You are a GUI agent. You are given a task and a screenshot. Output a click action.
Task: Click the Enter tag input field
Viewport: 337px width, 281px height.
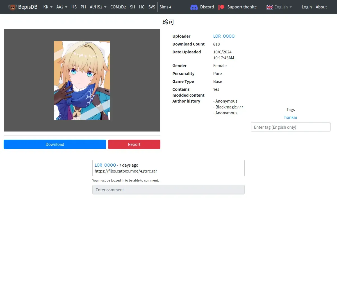[290, 127]
